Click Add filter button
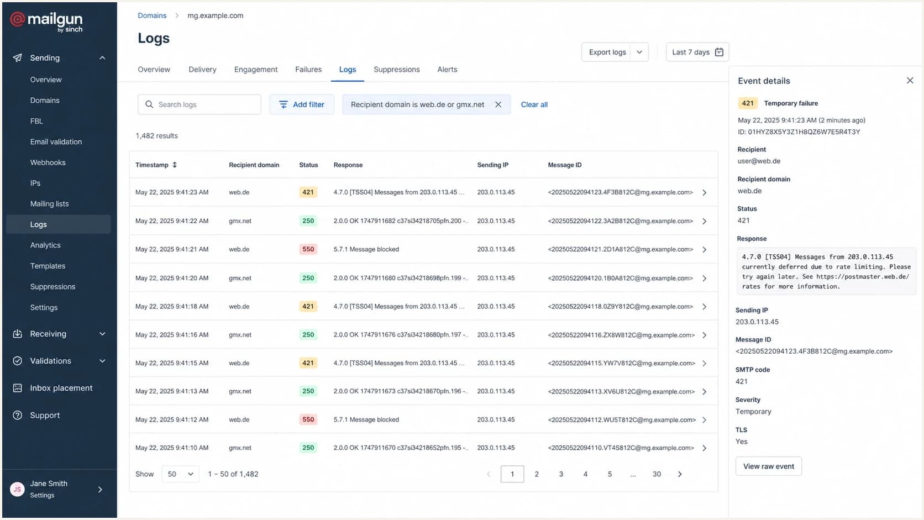The width and height of the screenshot is (924, 520). (x=302, y=104)
